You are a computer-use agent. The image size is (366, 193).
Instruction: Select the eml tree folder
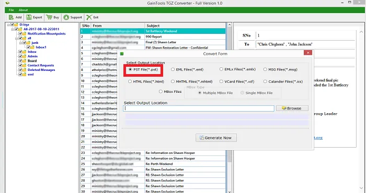click(30, 75)
